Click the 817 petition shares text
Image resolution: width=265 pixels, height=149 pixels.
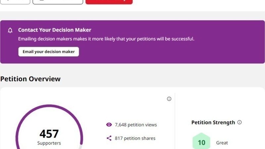(x=135, y=138)
